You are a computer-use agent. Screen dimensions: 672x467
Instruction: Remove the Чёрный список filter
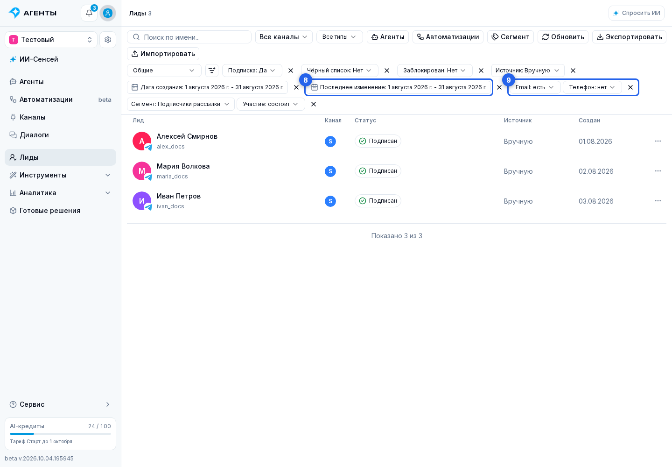(x=387, y=71)
